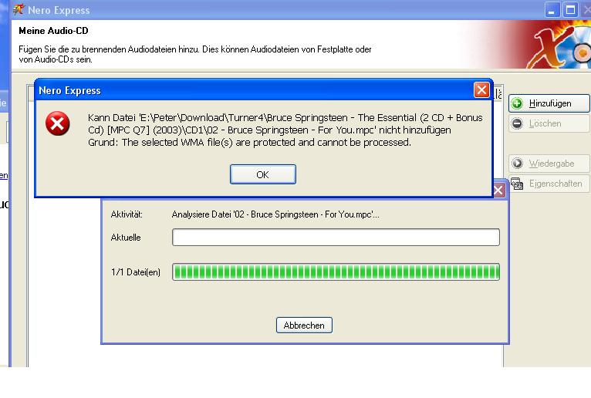Click OK in the error dialog

point(262,174)
